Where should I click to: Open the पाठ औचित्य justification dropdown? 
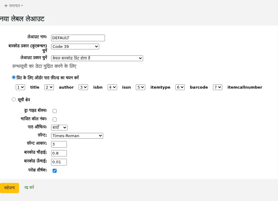59,127
